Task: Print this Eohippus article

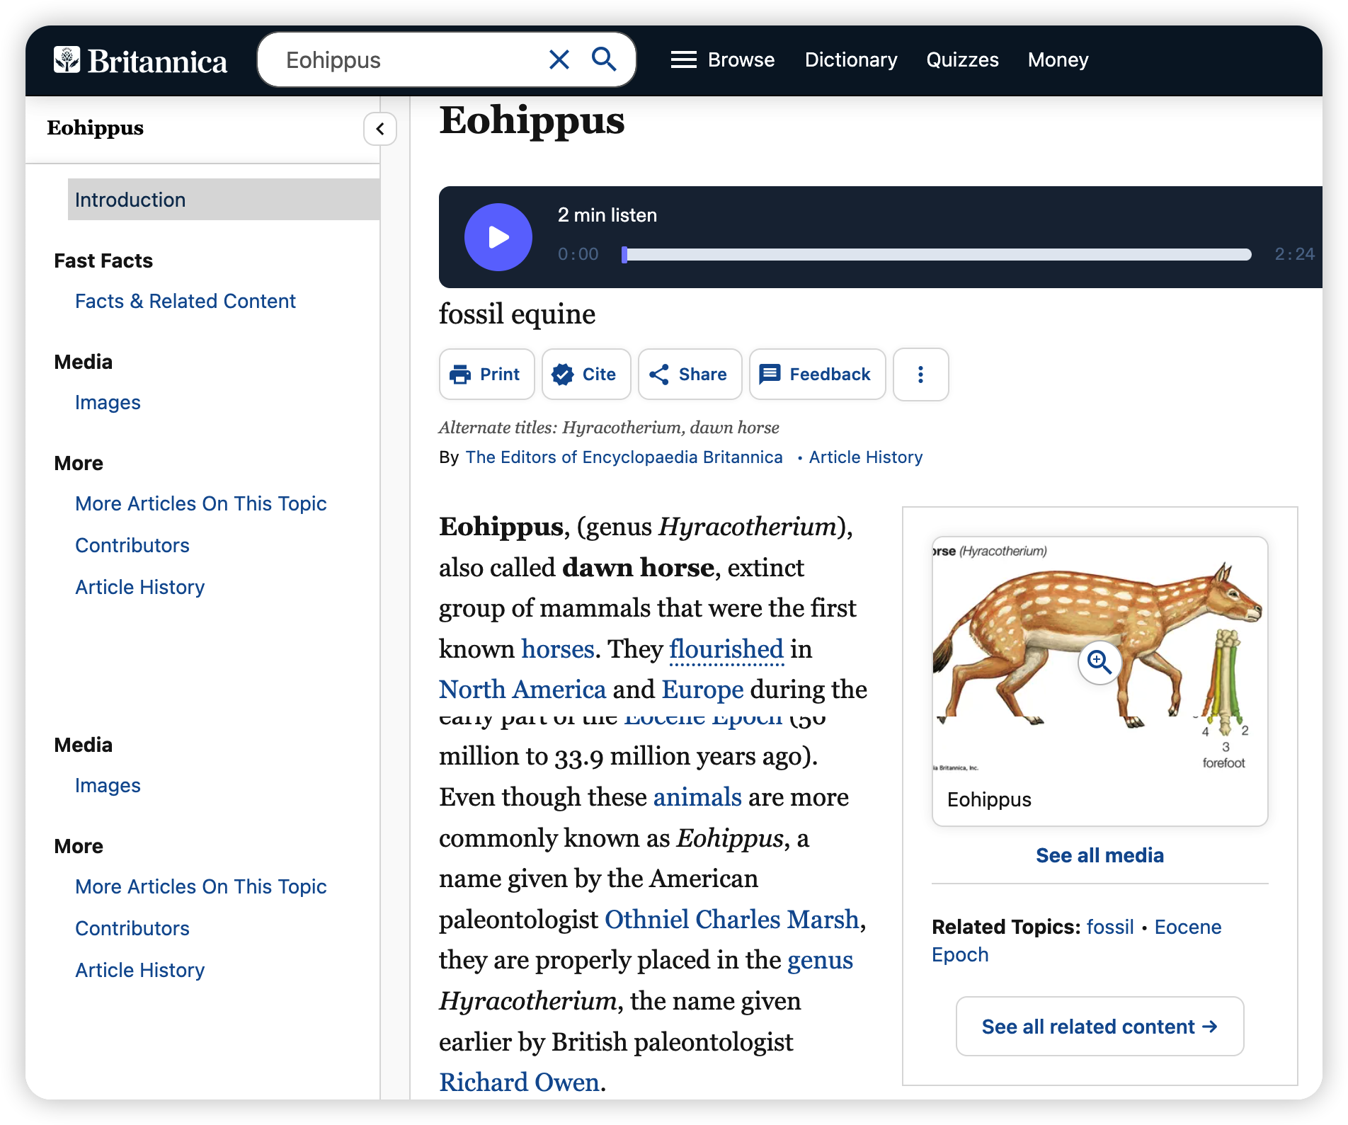Action: (x=486, y=375)
